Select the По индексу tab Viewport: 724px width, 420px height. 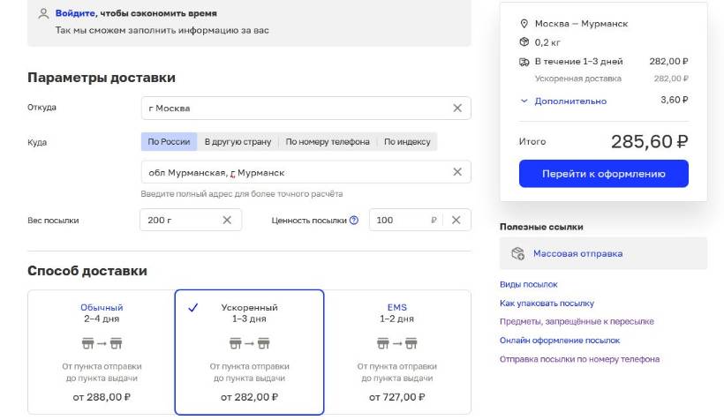[x=407, y=142]
